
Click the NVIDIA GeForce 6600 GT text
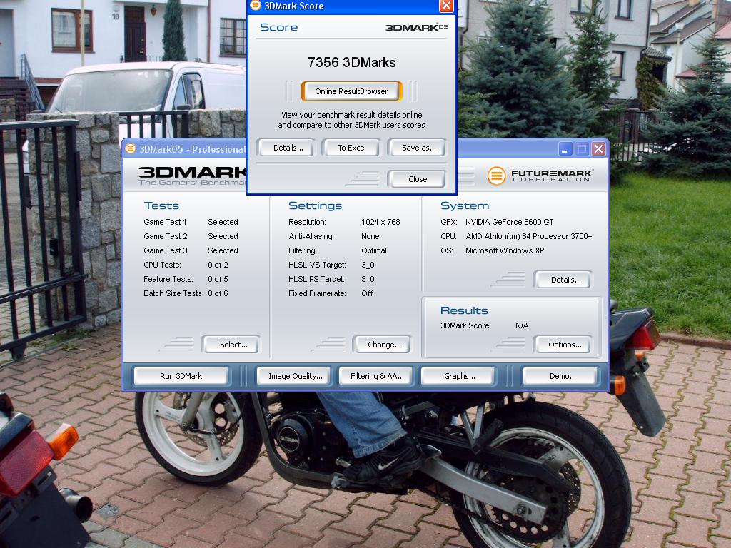pyautogui.click(x=509, y=223)
